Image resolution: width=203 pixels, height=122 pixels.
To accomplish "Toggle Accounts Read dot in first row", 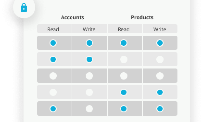I will point(53,43).
